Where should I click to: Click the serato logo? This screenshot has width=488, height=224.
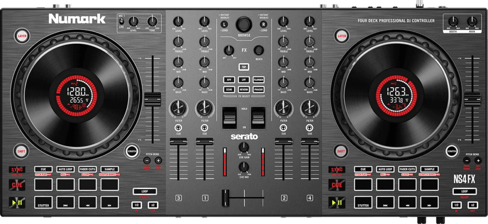244,137
